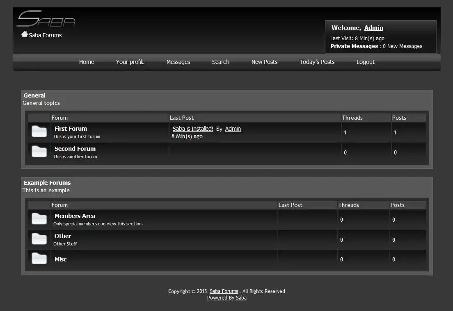Click the Saba logo in the header

(46, 19)
